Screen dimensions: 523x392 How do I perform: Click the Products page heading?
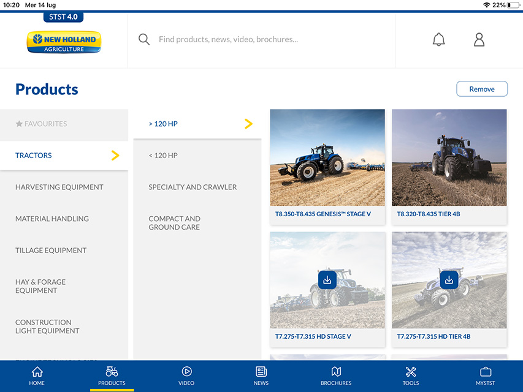(x=47, y=89)
